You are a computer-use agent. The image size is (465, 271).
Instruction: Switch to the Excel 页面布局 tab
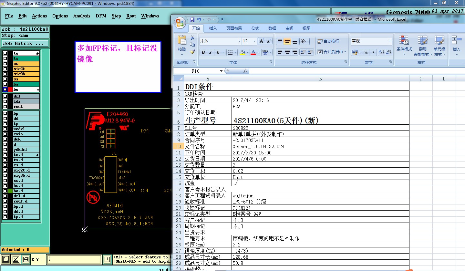pyautogui.click(x=234, y=28)
